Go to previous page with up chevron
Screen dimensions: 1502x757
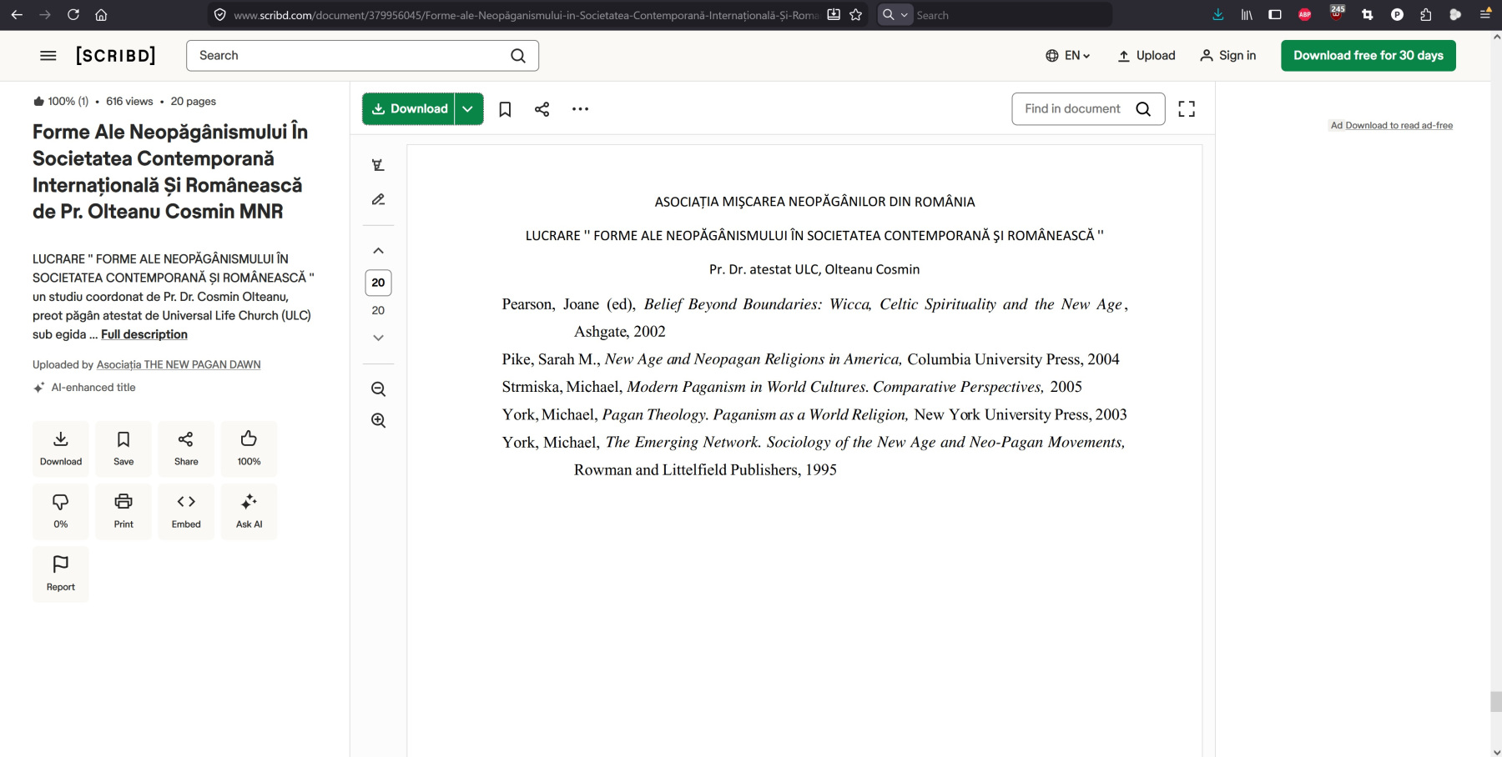point(378,251)
